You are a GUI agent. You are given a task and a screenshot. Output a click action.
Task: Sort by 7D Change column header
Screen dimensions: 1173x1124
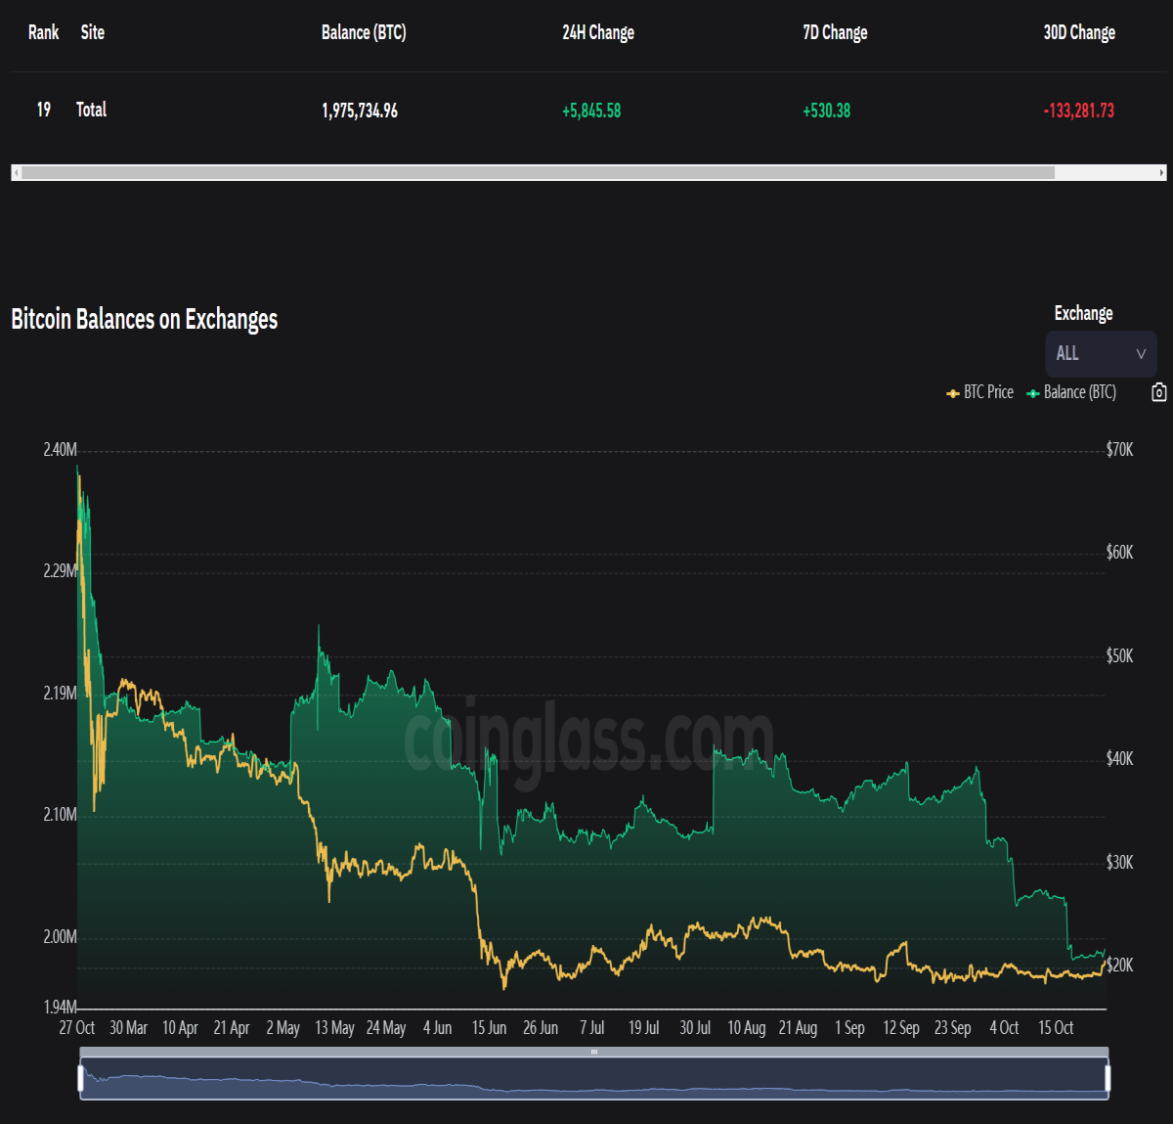(x=835, y=32)
